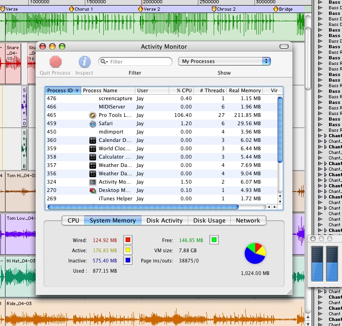Click the left level meter in small window

[317, 263]
